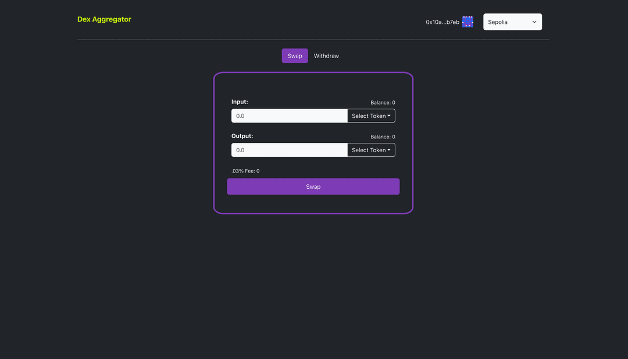Click the wallet address 0x10a...b7eb
Screen dimensions: 628x359
[x=442, y=22]
